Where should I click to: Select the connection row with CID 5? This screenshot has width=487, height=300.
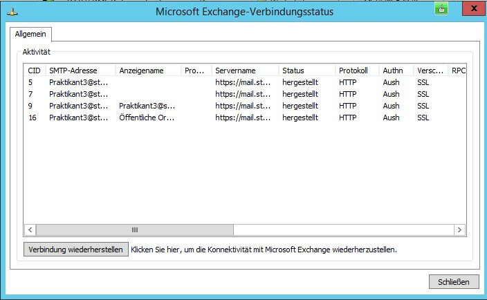245,82
